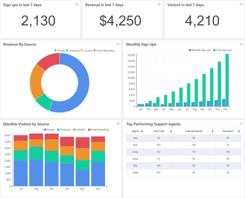Click the Resolved column header
The width and height of the screenshot is (245, 198).
[228, 131]
